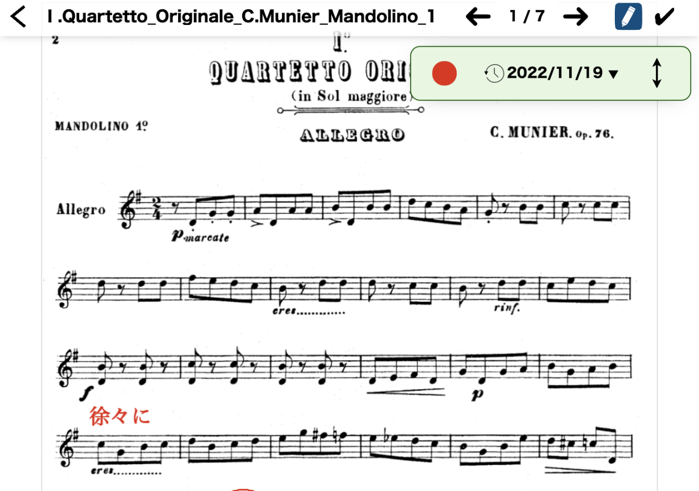This screenshot has height=491, width=699.
Task: Click the dropdown triangle beside the date
Action: click(x=614, y=74)
